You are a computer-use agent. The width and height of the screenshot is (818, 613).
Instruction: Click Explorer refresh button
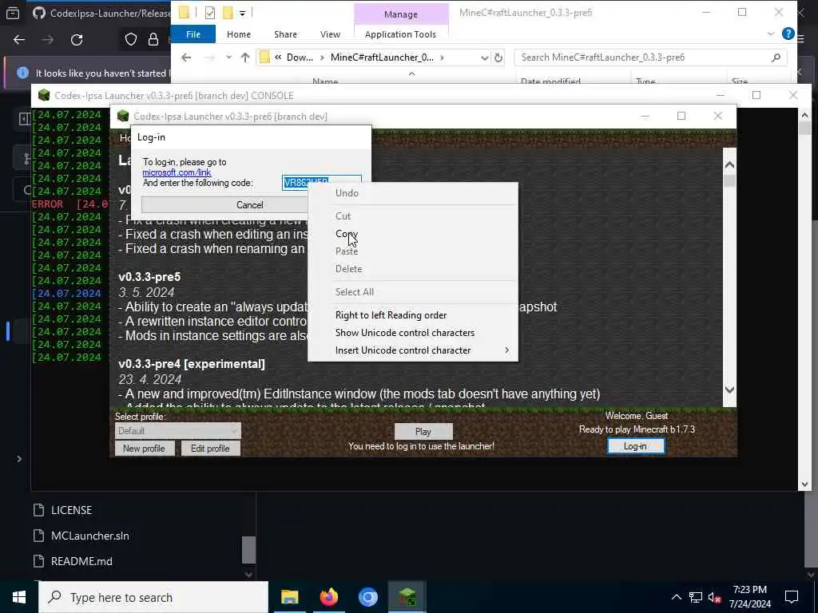point(498,57)
